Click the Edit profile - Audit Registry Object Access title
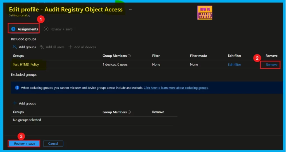This screenshot has width=286, height=152. tap(66, 9)
